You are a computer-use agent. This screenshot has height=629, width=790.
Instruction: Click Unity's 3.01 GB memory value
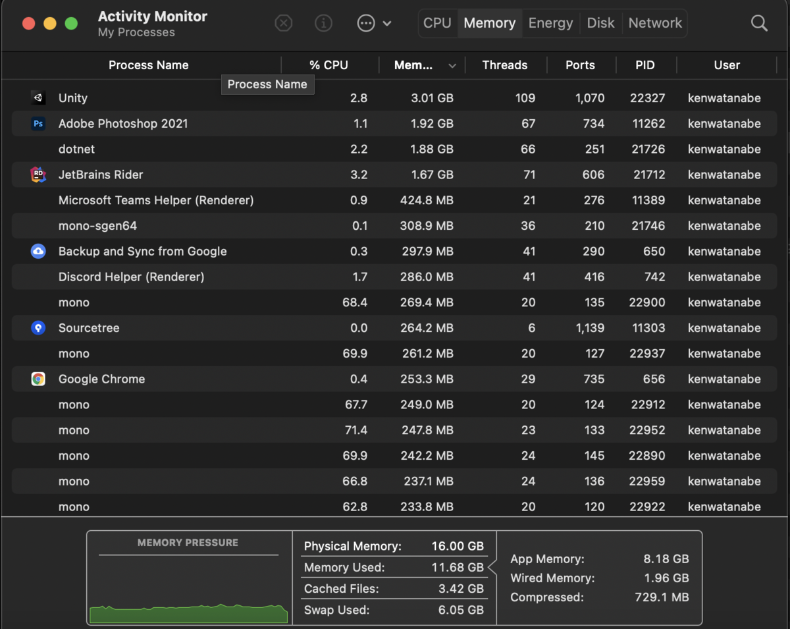(432, 98)
